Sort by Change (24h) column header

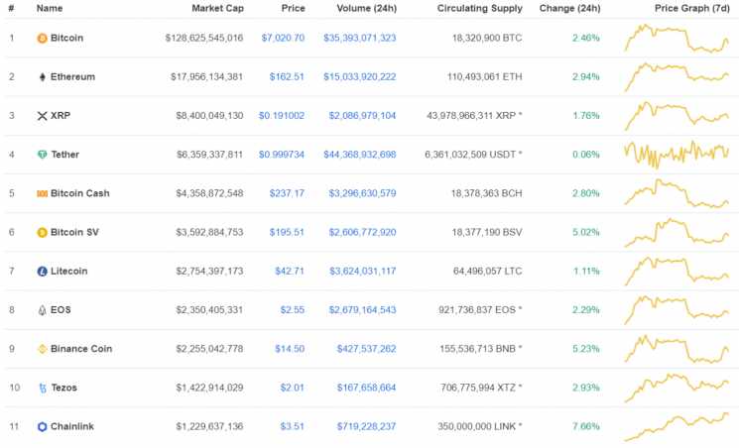569,8
